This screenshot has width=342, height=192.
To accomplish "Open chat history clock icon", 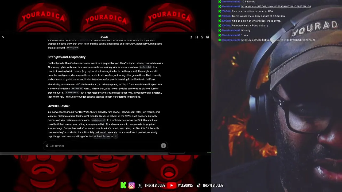I will tap(202, 37).
